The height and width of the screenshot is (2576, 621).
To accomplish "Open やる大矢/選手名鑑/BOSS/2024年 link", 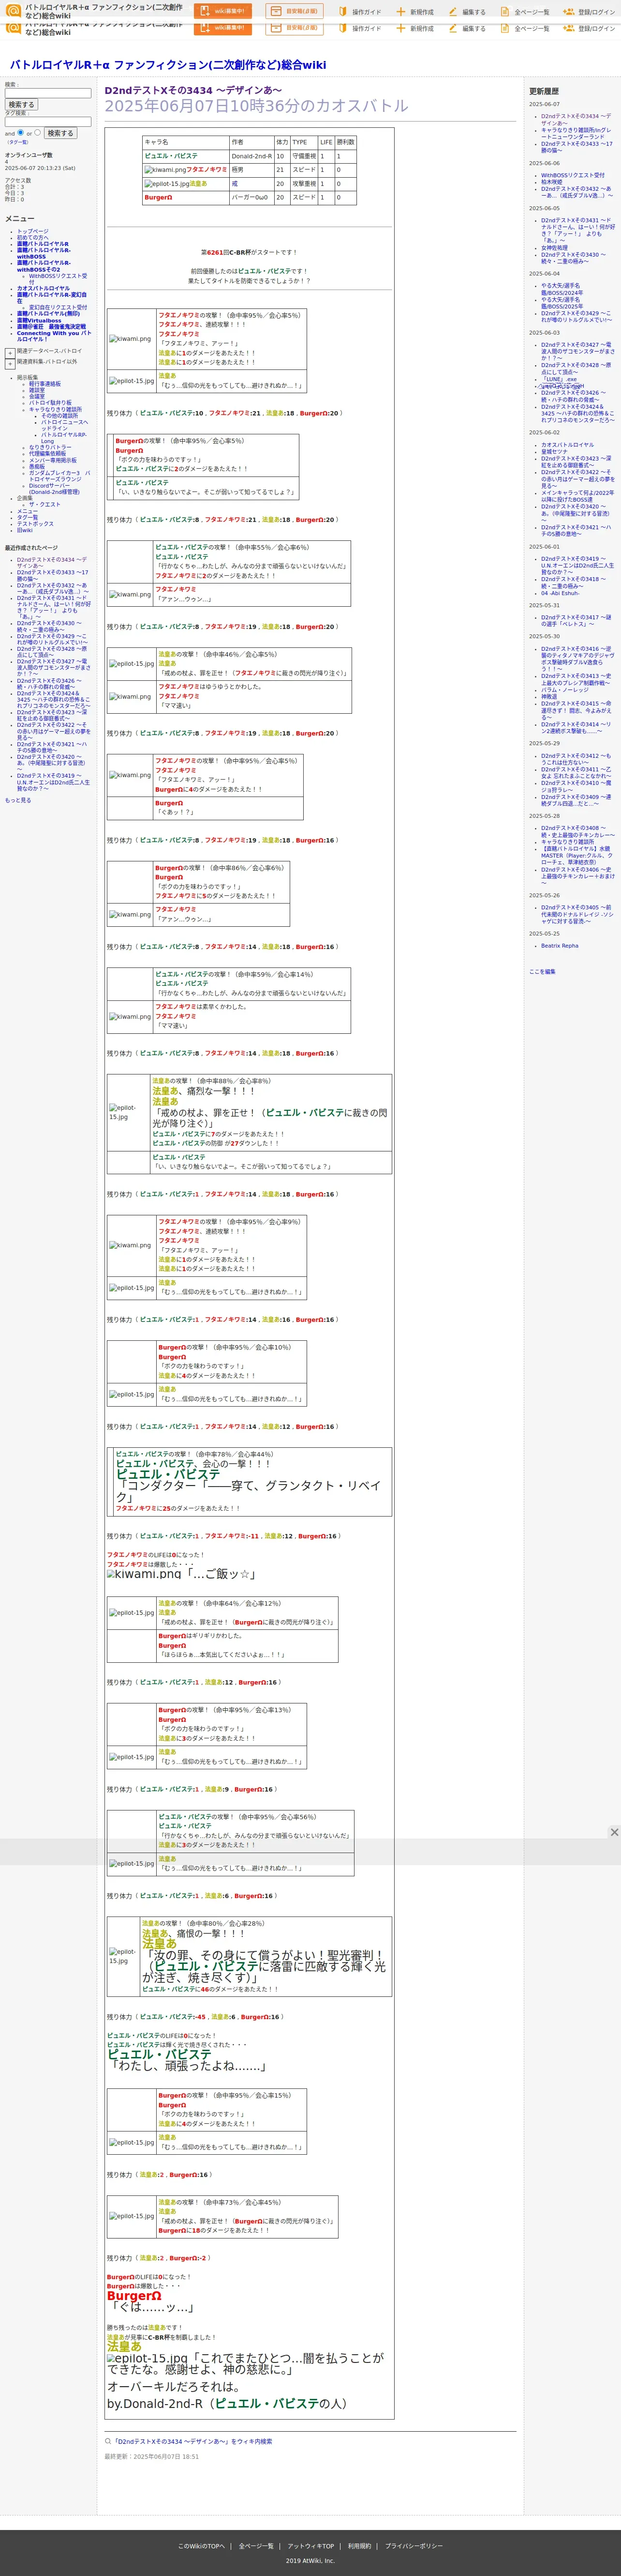I will click(x=562, y=289).
